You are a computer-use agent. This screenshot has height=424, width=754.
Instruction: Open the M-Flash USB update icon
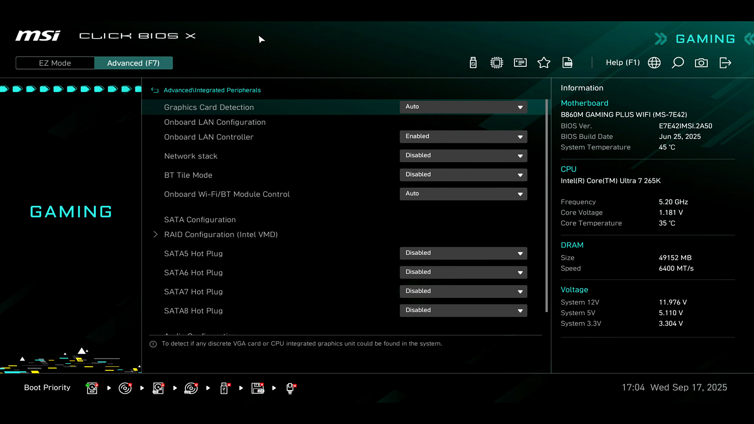473,63
